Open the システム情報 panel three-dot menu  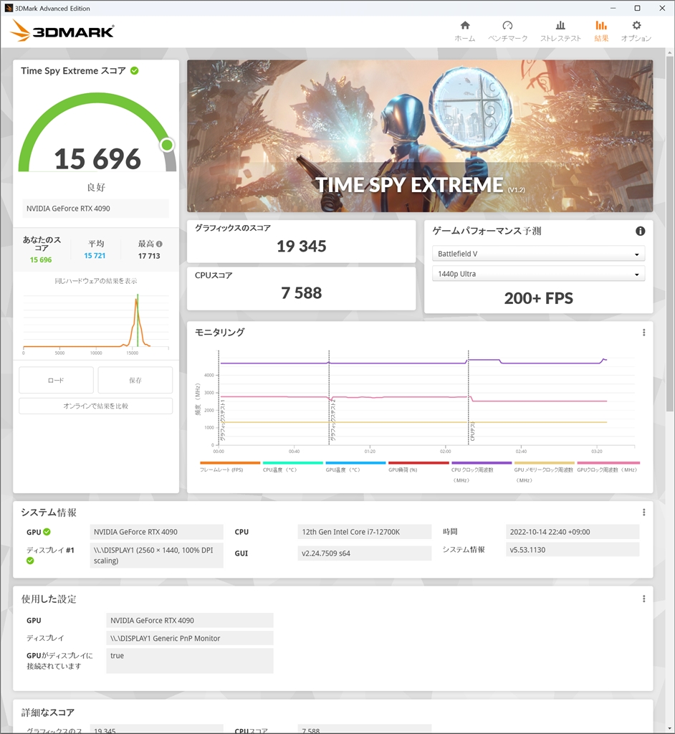pyautogui.click(x=644, y=513)
